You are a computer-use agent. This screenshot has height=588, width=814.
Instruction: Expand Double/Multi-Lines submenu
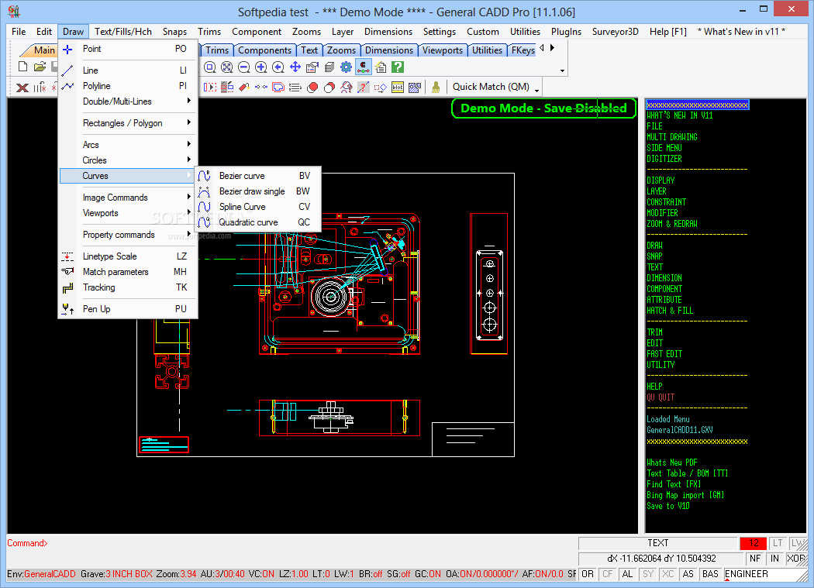coord(128,101)
